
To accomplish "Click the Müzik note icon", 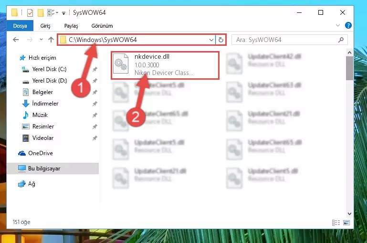I will pyautogui.click(x=26, y=115).
